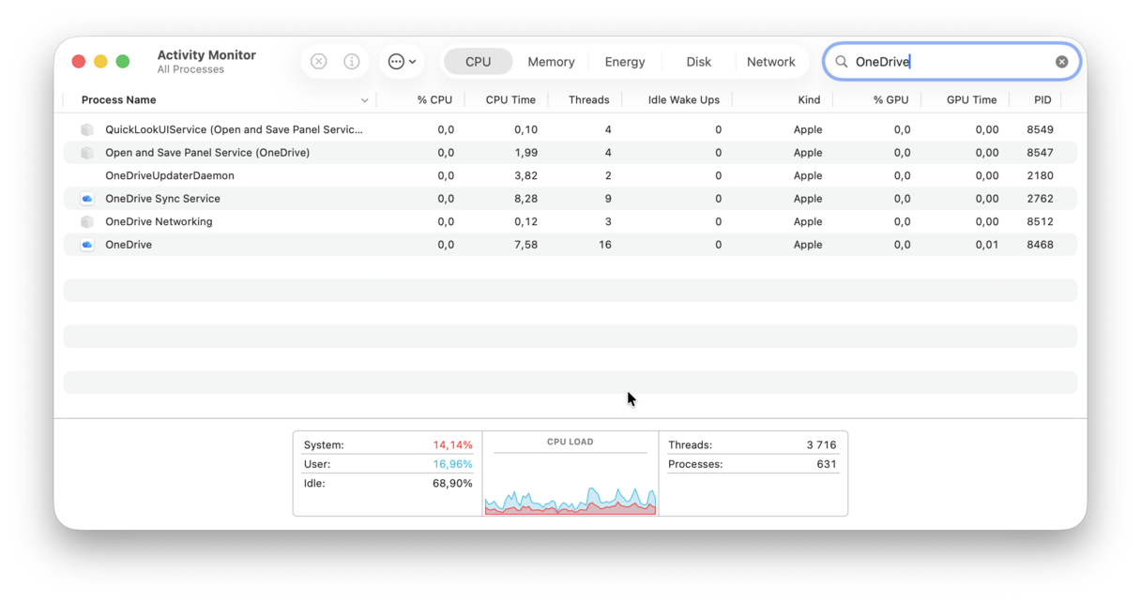The image size is (1141, 601).
Task: Sort by % CPU column
Action: tap(434, 100)
